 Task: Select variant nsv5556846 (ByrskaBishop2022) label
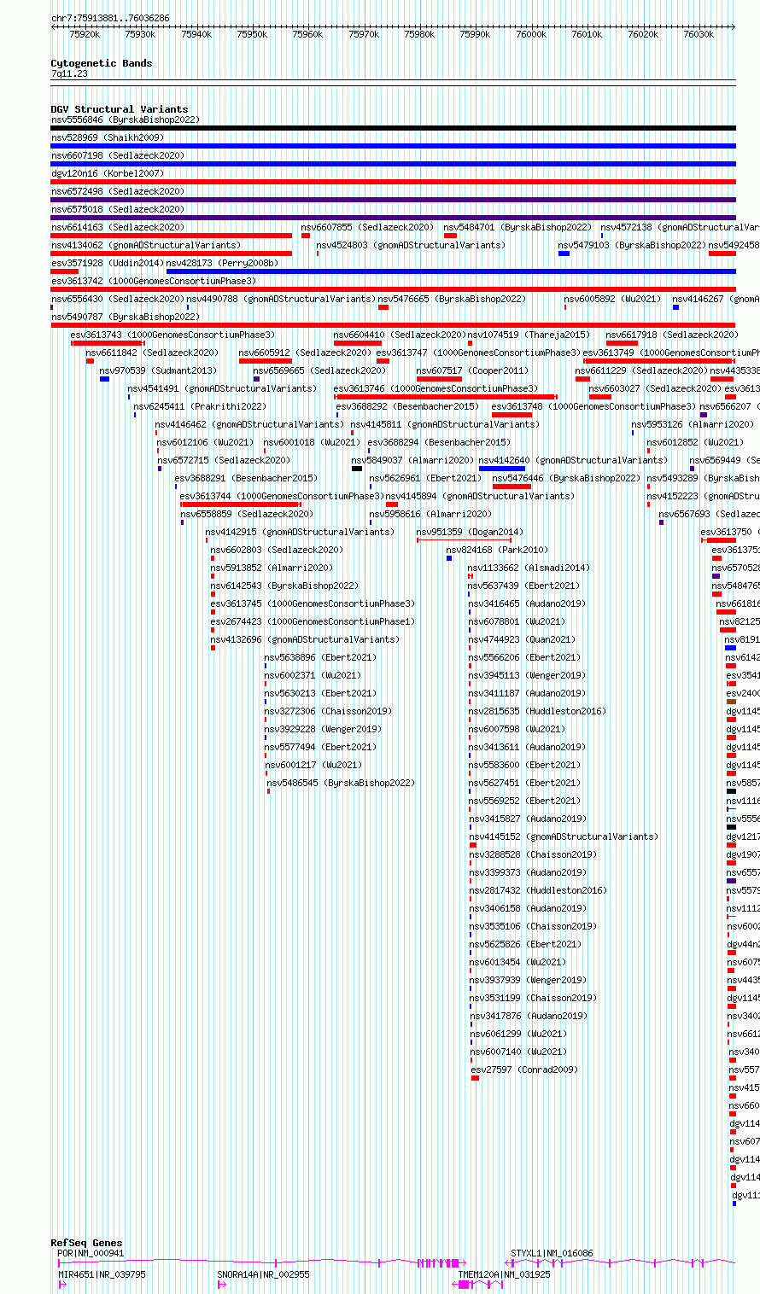[x=126, y=119]
